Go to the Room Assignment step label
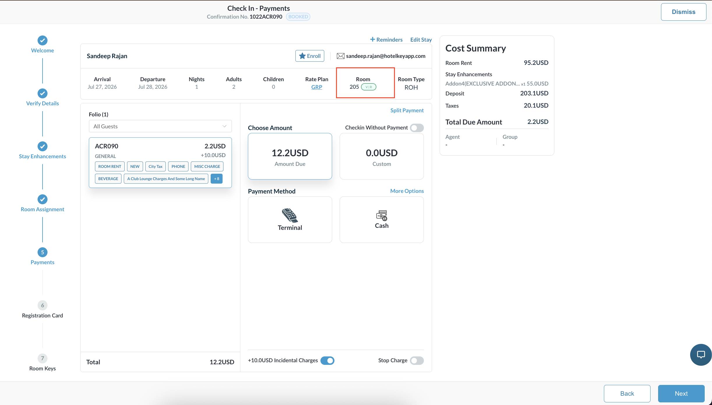 click(x=43, y=209)
